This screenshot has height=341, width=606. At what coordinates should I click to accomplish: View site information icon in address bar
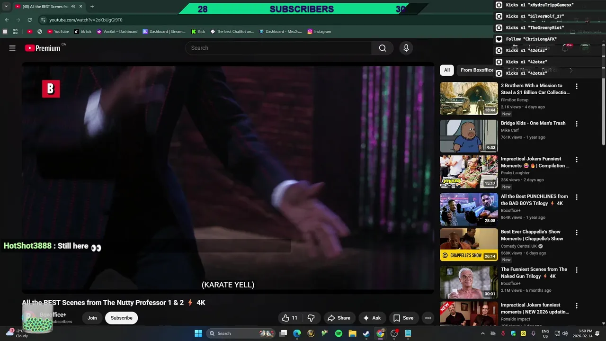point(43,20)
